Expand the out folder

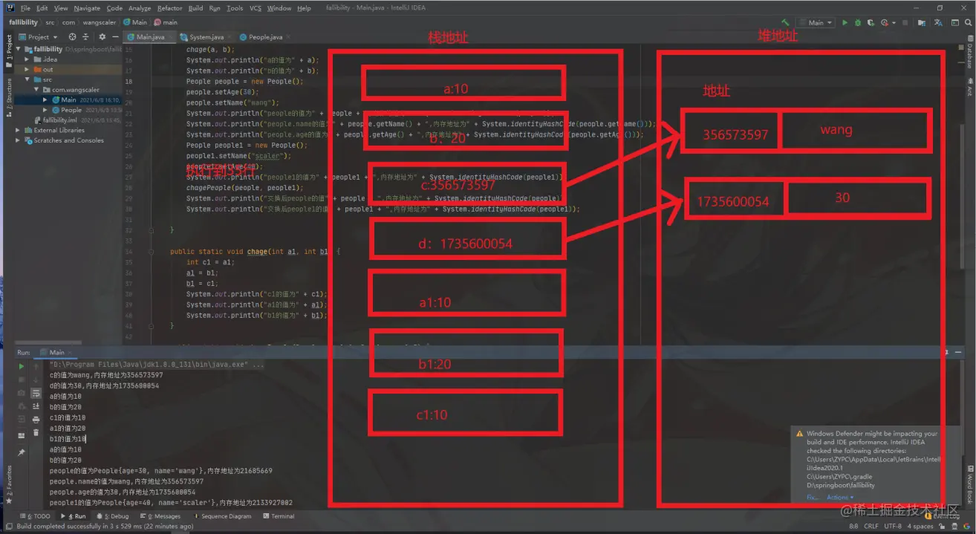tap(27, 69)
